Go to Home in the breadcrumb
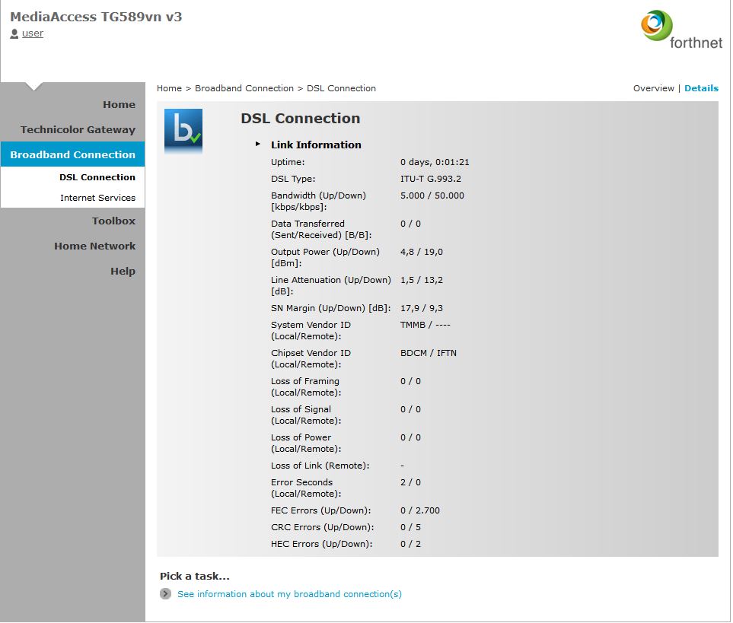 point(169,88)
